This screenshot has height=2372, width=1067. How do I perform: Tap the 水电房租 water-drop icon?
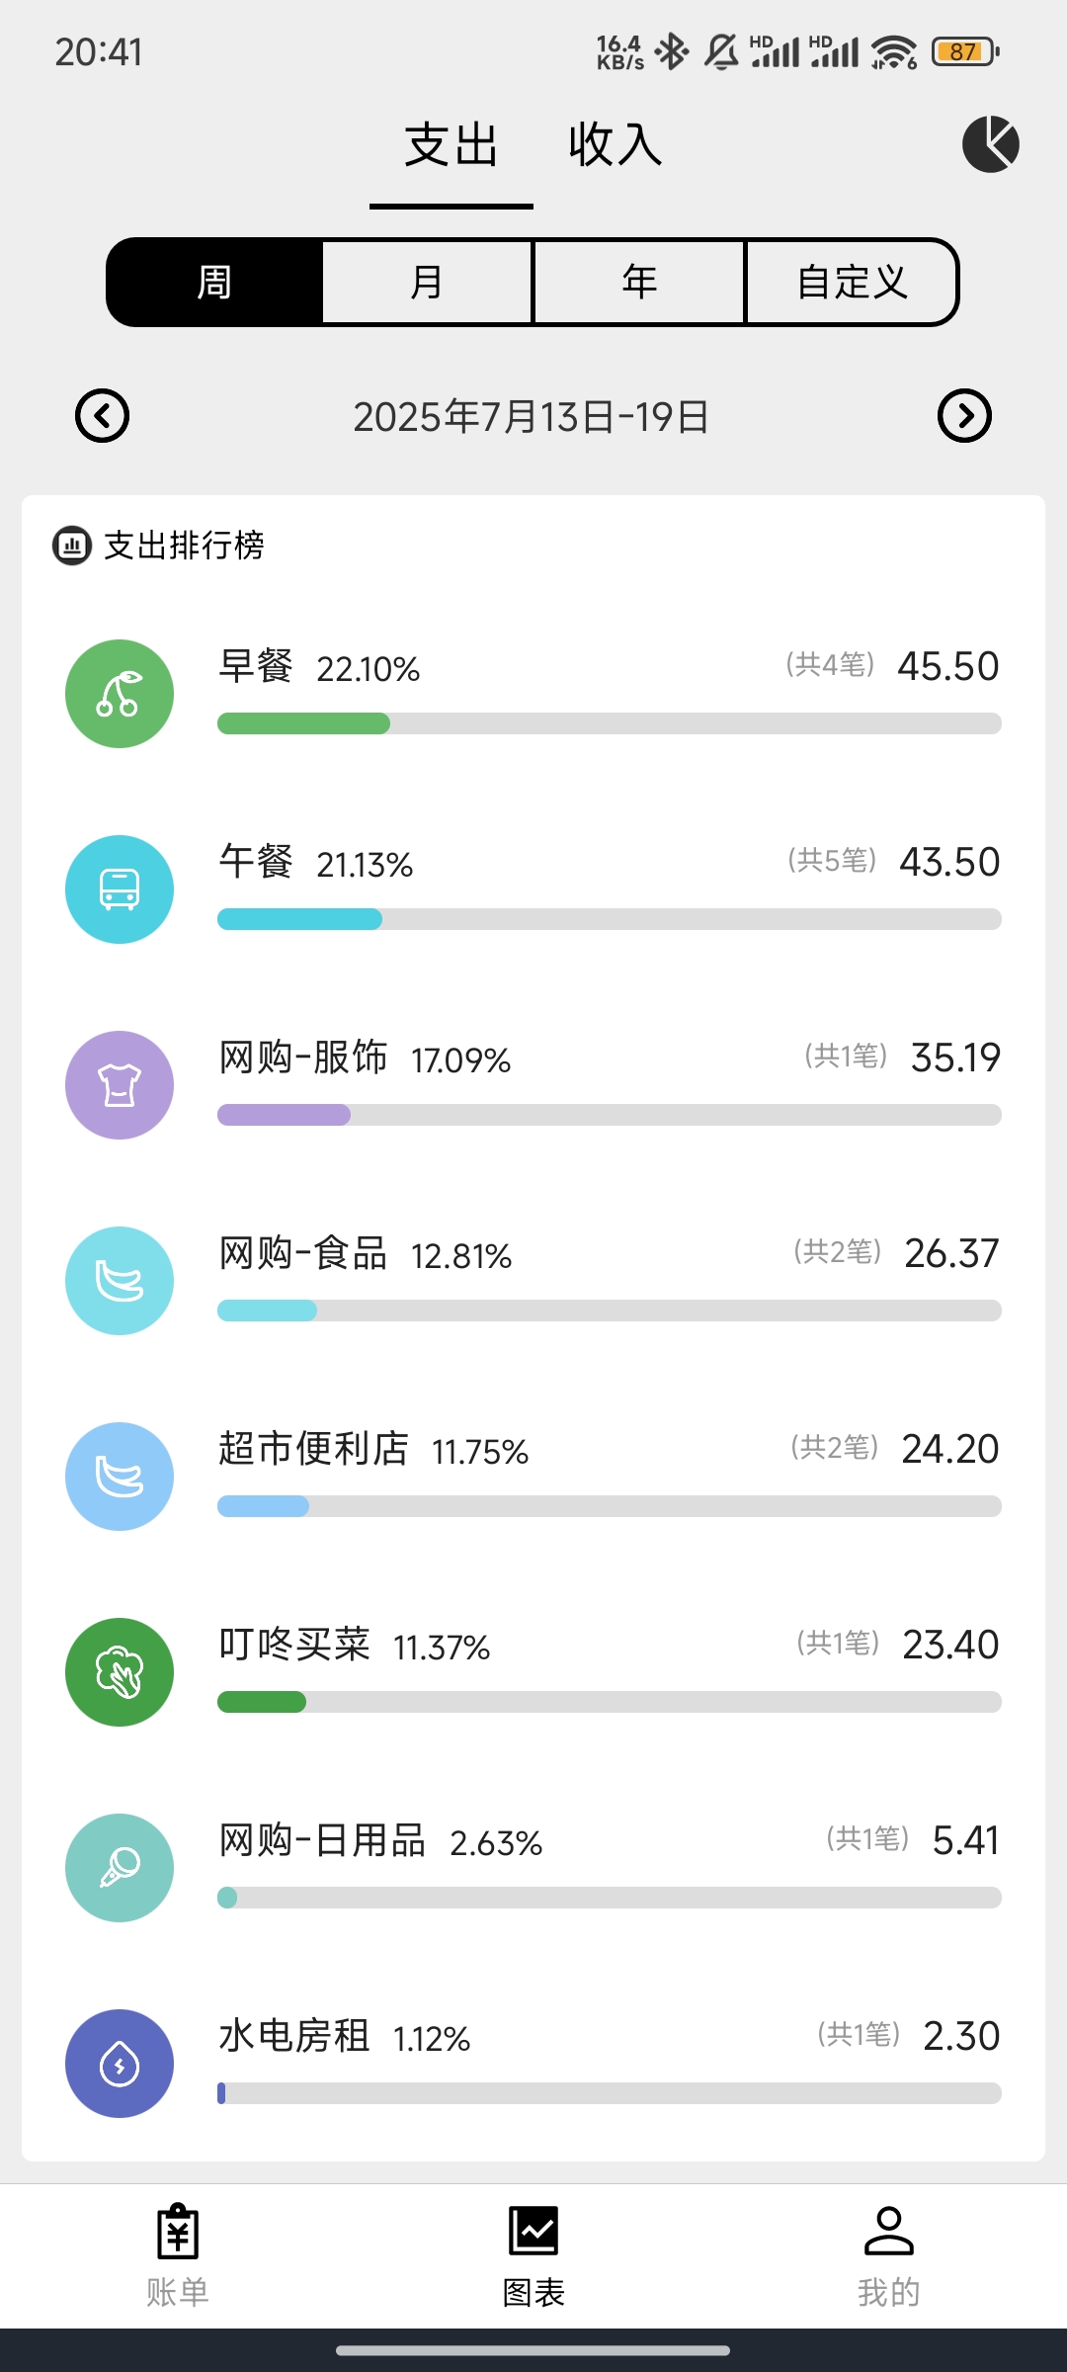pos(120,2064)
